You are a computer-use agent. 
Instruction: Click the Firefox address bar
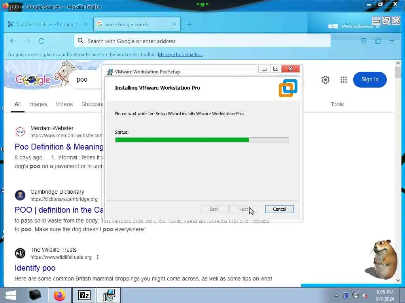click(202, 41)
